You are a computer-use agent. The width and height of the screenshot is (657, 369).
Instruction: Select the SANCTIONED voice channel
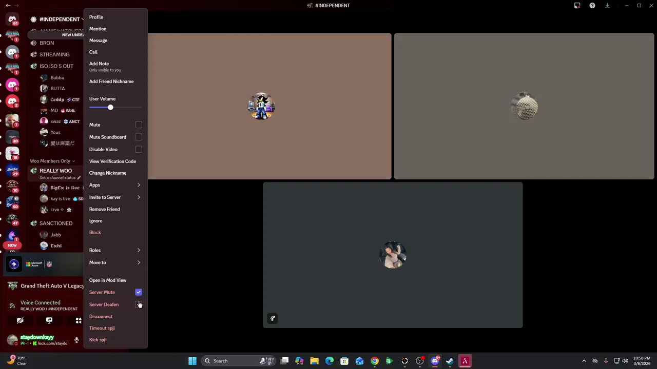tap(55, 223)
